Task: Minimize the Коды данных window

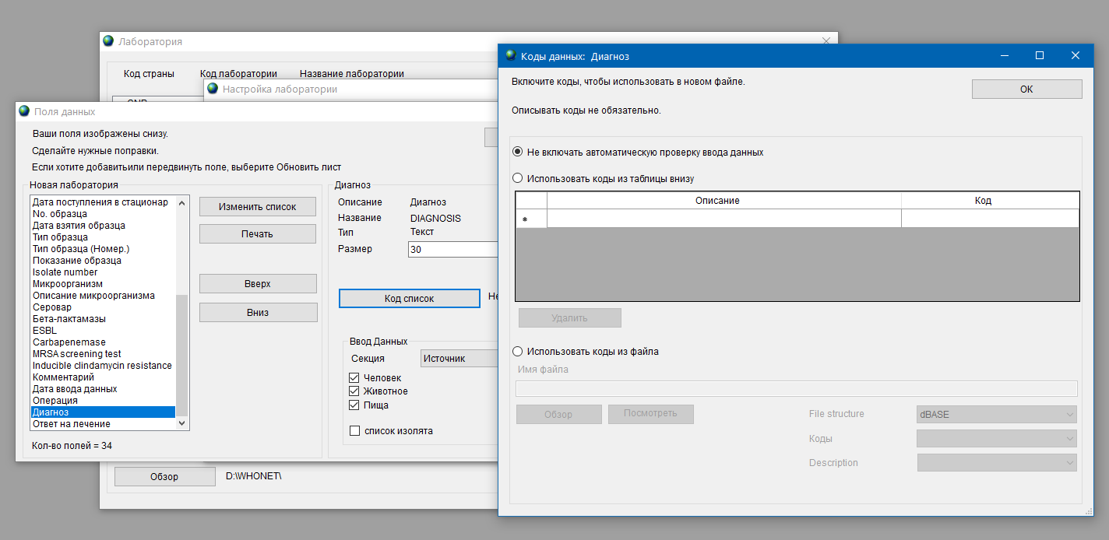Action: (1004, 55)
